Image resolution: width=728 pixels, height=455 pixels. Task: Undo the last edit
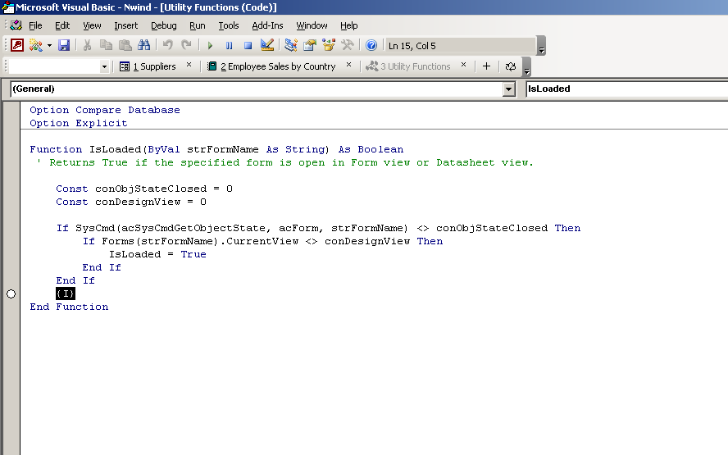coord(167,45)
